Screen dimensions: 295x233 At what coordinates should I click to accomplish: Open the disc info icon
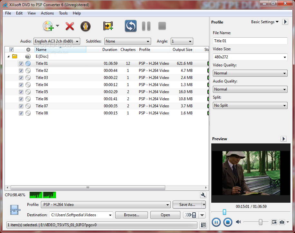[85, 26]
